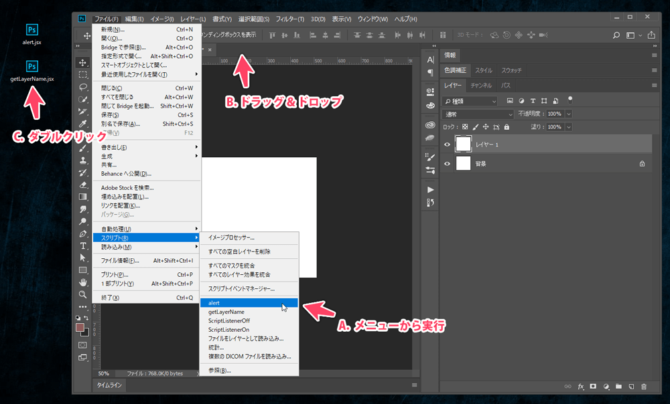Toggle lock image pixels brush icon
Screen dimensions: 670x404
tap(475, 127)
